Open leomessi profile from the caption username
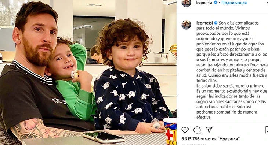 (x=204, y=23)
